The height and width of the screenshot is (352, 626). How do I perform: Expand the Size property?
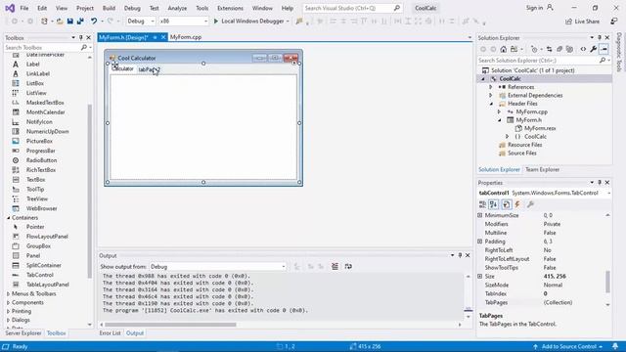(480, 276)
